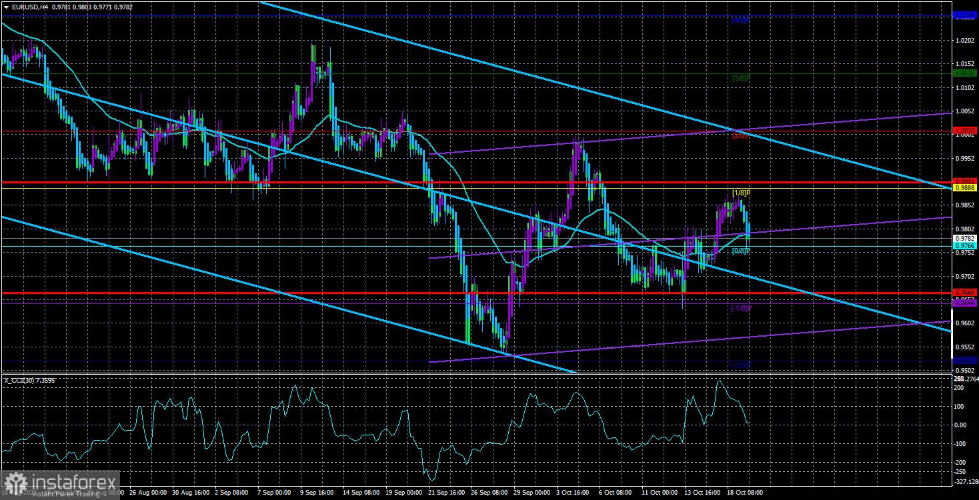Select the 0.9782 current price tag
Viewport: 979px width, 500px height.
click(965, 238)
